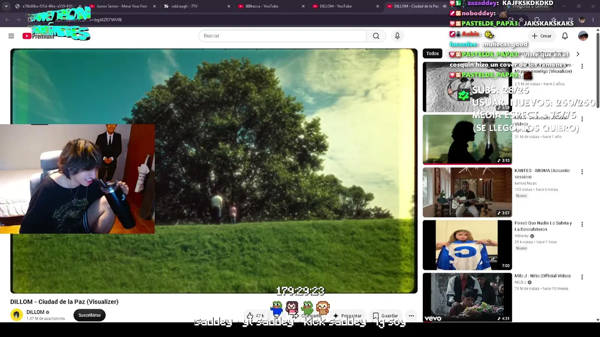Open the kantes Music channel name
The image size is (600, 337).
(x=526, y=183)
